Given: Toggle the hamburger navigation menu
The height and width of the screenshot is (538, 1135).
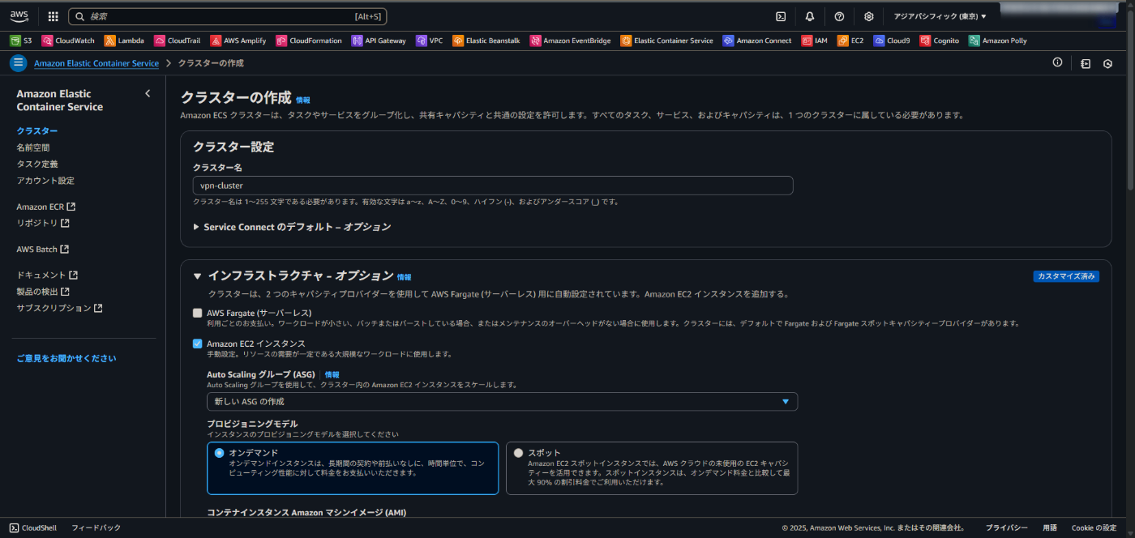Looking at the screenshot, I should 18,63.
